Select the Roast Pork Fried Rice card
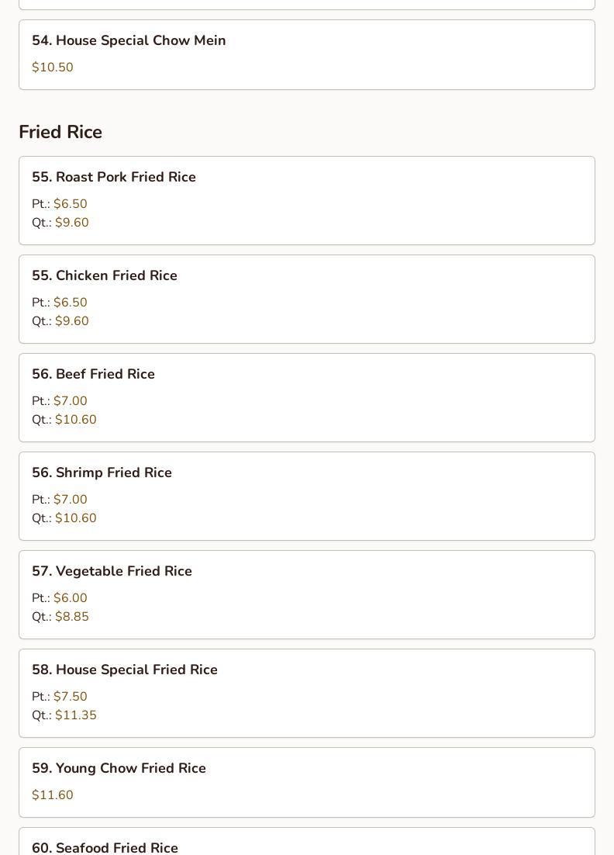The width and height of the screenshot is (614, 855). pyautogui.click(x=306, y=200)
